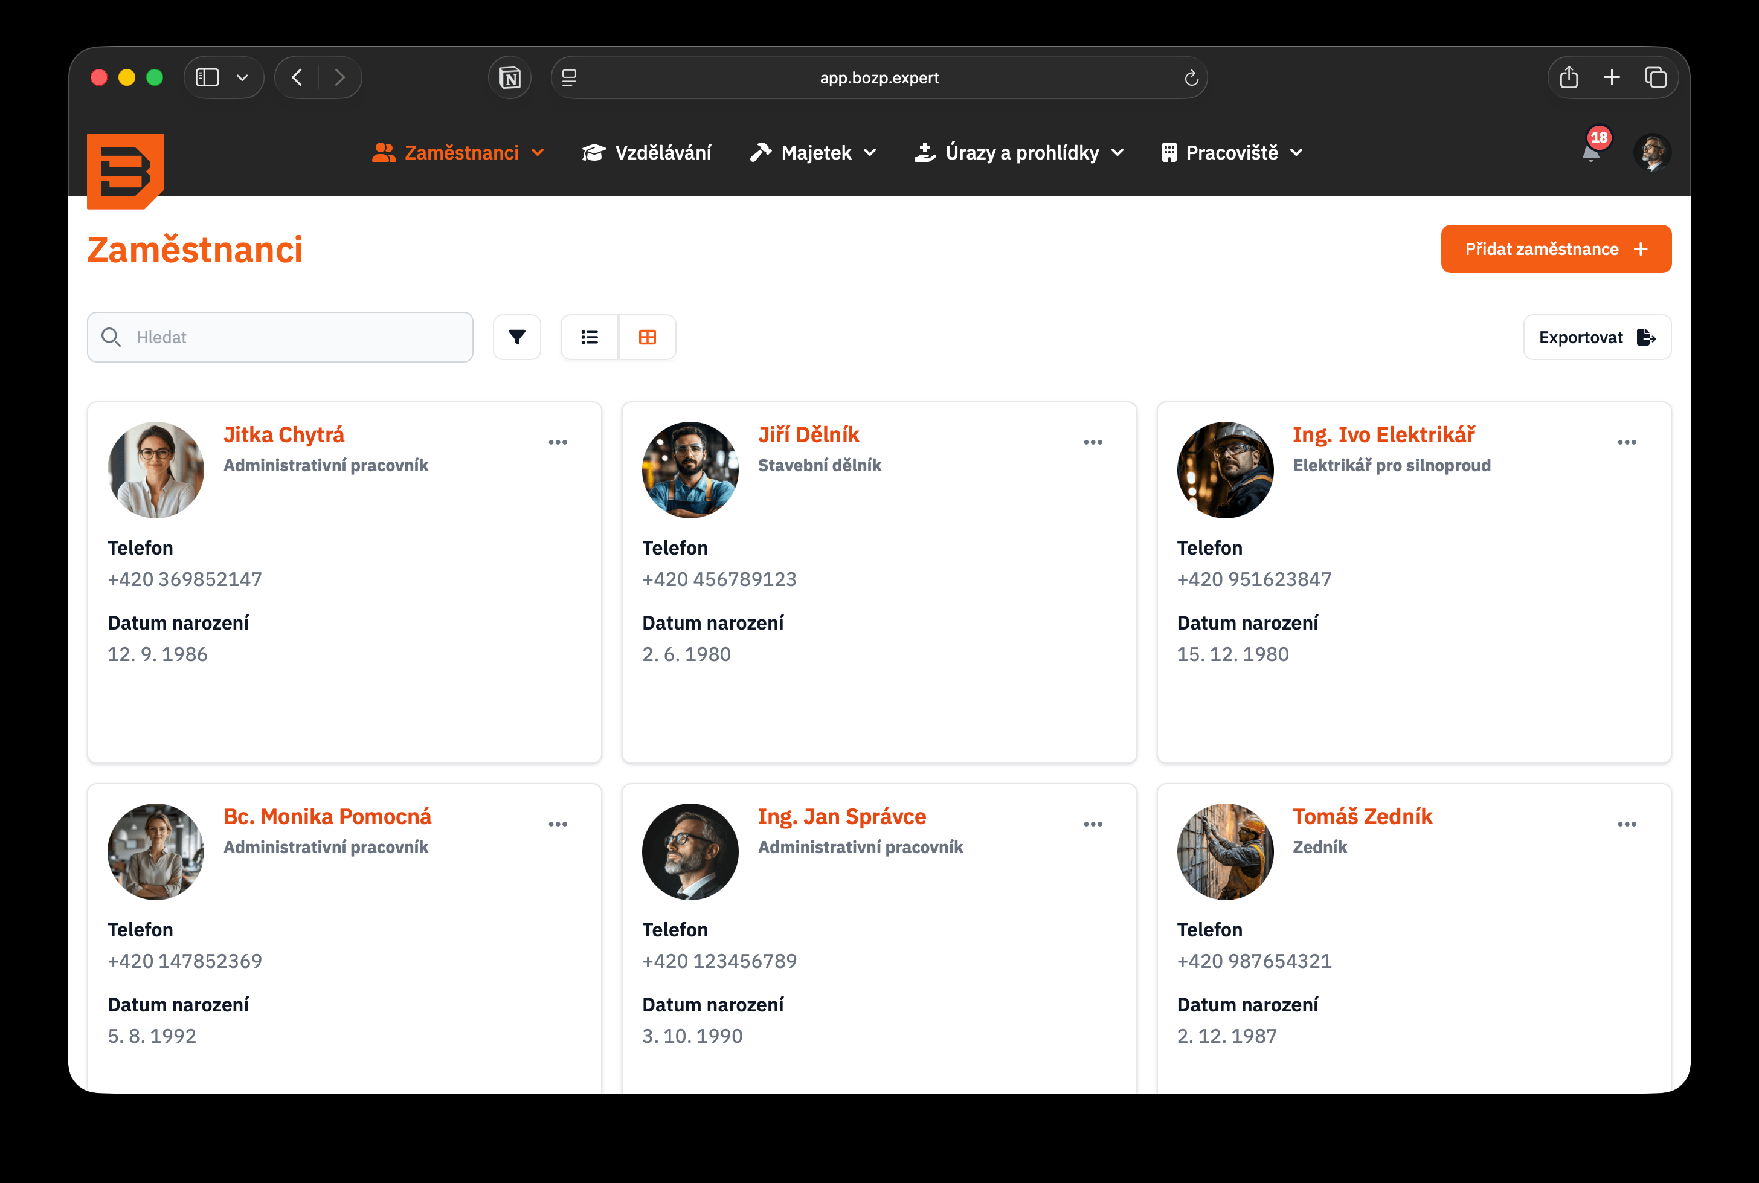Image resolution: width=1759 pixels, height=1183 pixels.
Task: Open actions menu on Jitka Chytrá's card
Action: click(558, 442)
